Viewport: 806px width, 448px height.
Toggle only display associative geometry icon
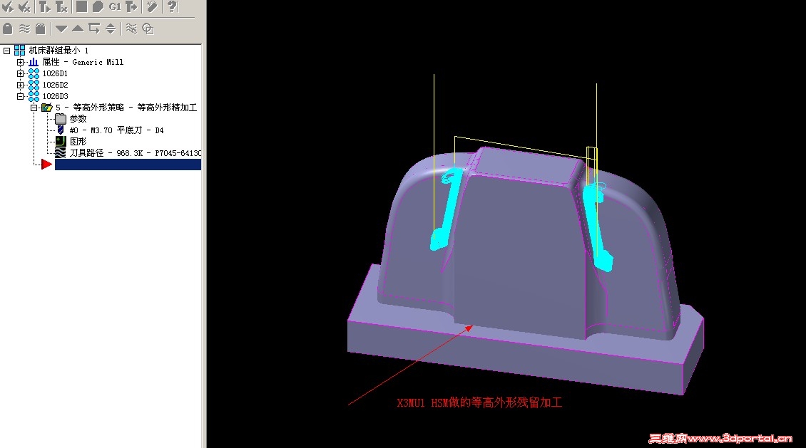[148, 28]
